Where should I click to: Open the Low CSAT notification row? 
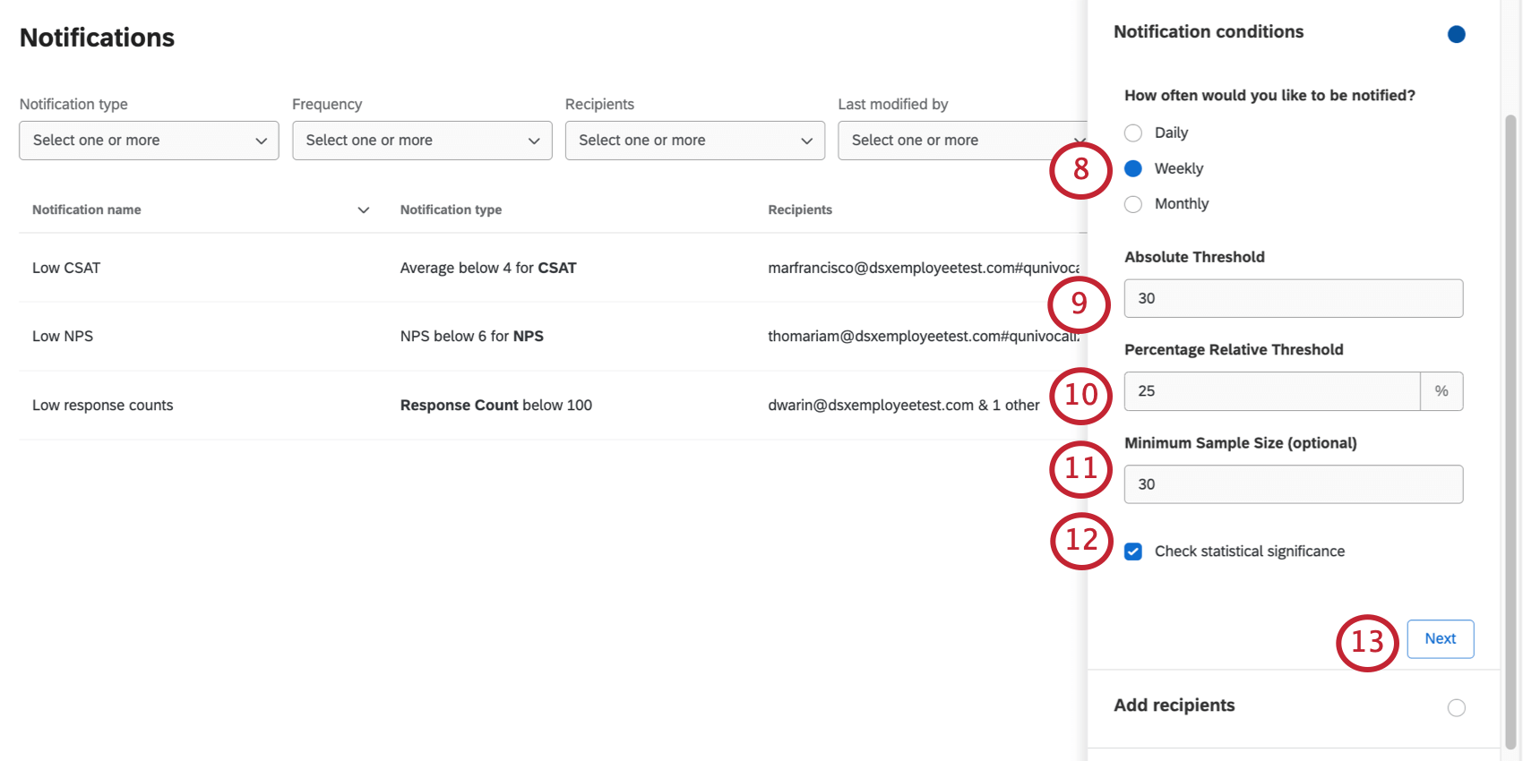(x=66, y=268)
